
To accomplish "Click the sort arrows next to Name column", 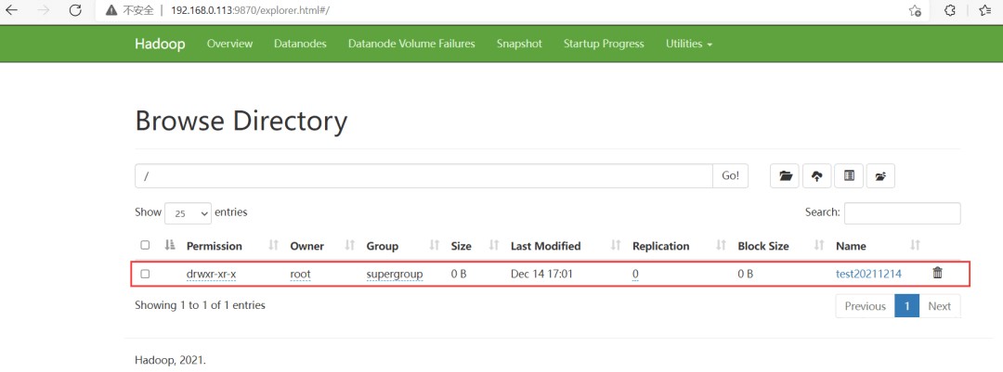I will click(x=915, y=246).
